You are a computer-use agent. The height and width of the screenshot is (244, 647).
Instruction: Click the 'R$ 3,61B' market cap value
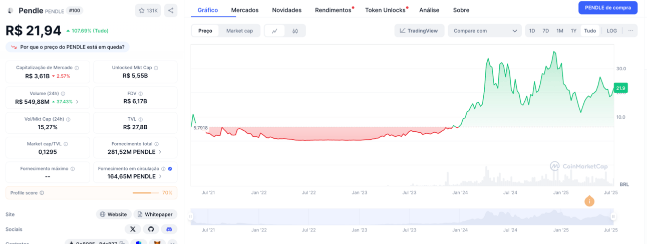pyautogui.click(x=38, y=76)
